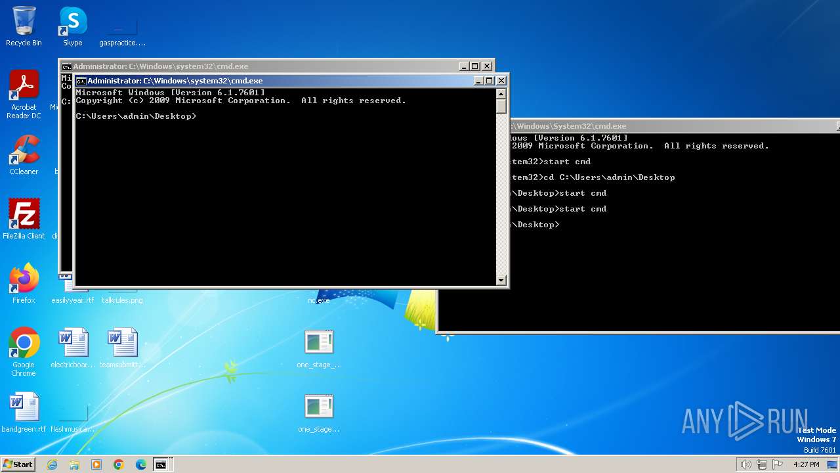
Task: Open Microsoft Edge from the taskbar
Action: pos(141,464)
